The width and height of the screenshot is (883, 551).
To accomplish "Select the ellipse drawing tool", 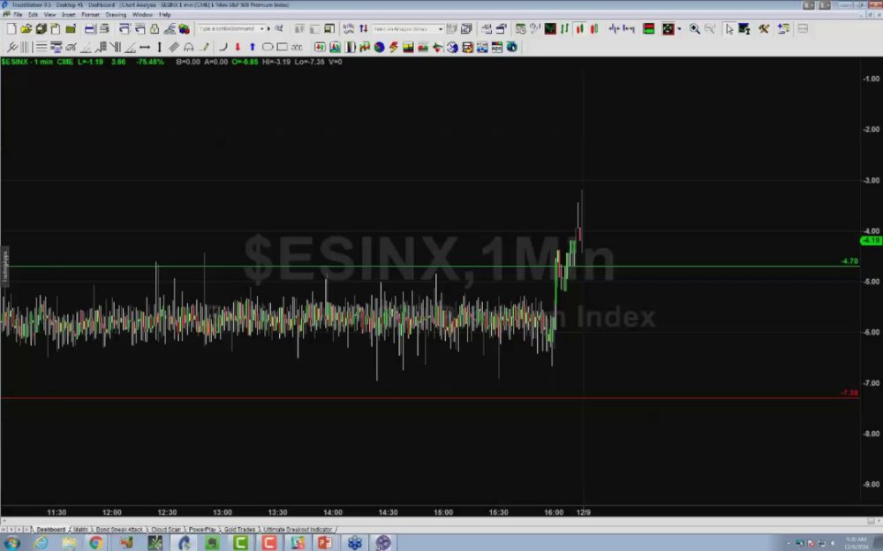I will pyautogui.click(x=268, y=48).
